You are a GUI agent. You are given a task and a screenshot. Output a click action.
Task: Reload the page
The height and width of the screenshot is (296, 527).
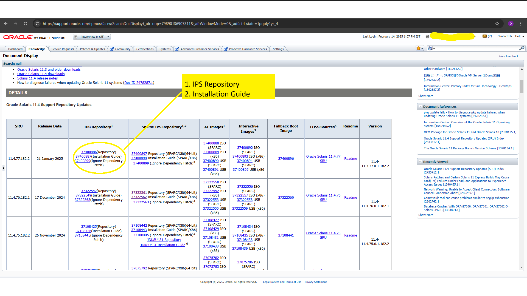coord(26,24)
